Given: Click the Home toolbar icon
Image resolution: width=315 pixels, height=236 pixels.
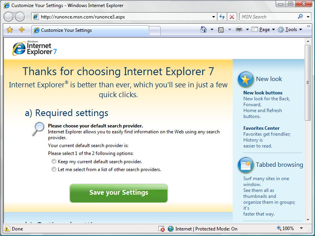Looking at the screenshot, I should point(204,29).
